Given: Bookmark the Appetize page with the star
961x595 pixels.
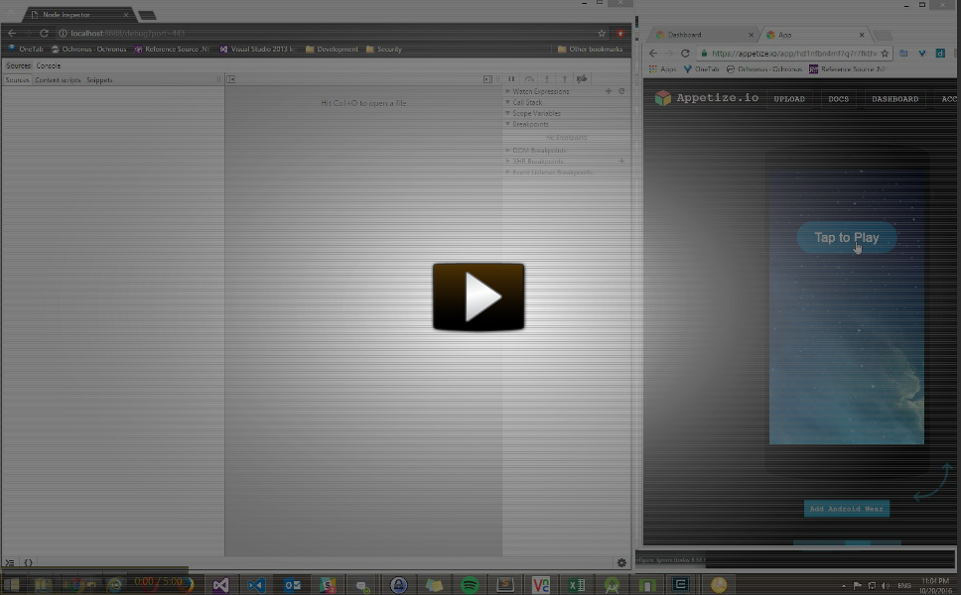Looking at the screenshot, I should click(885, 54).
